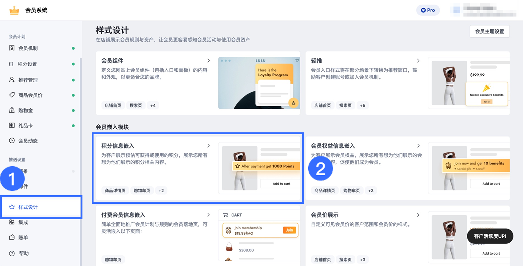
Task: Open the blurred user account area
Action: pyautogui.click(x=484, y=10)
